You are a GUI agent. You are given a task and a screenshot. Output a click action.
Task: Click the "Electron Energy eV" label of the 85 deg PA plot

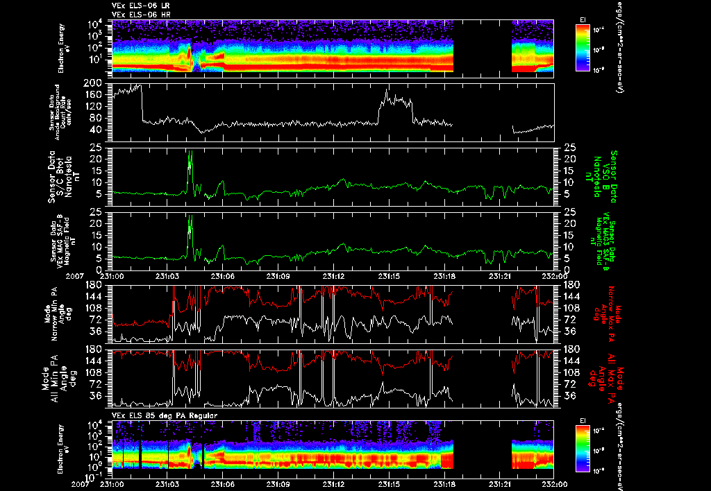click(63, 449)
